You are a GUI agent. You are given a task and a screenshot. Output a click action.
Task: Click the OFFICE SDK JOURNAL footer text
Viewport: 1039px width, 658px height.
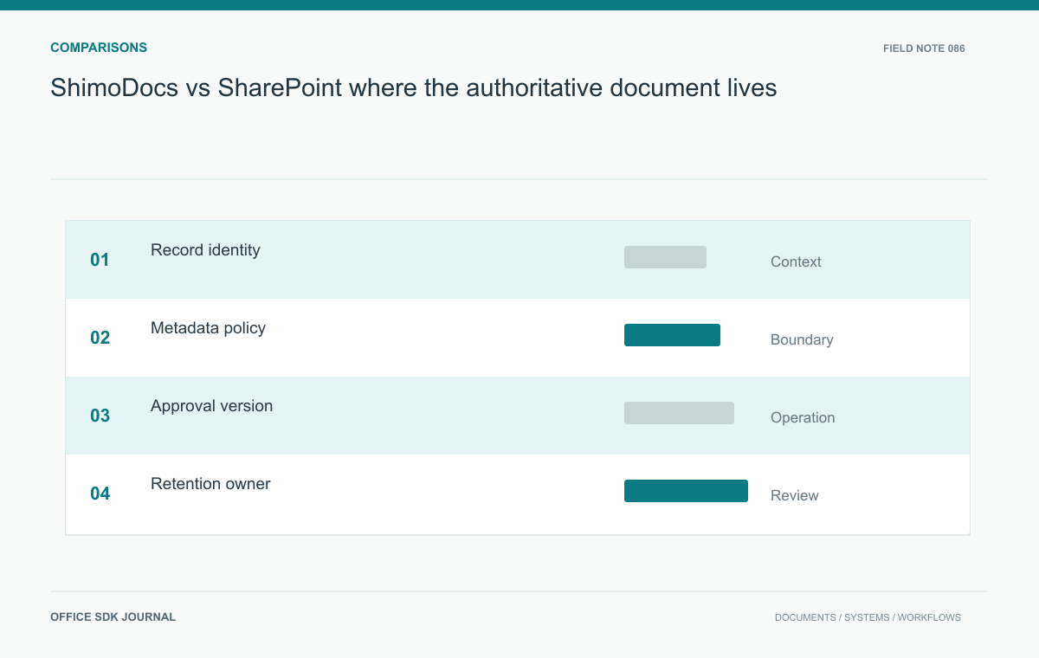click(113, 617)
